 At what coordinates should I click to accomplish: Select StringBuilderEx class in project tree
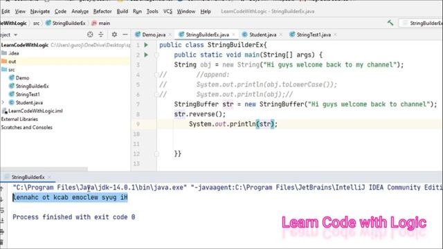(29, 86)
